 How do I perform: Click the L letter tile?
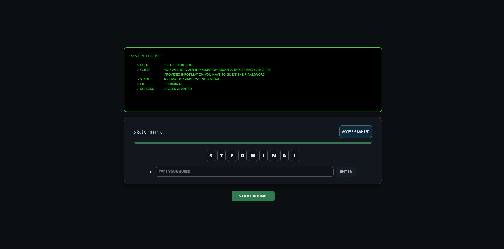point(295,156)
